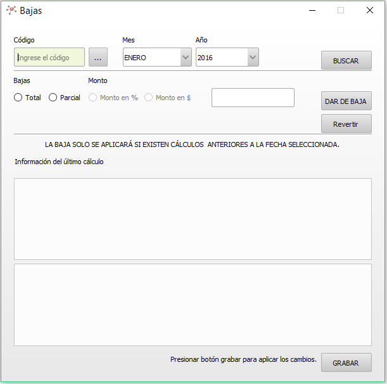387x384 pixels.
Task: Click the upper último cálculo information panel
Action: (x=193, y=219)
